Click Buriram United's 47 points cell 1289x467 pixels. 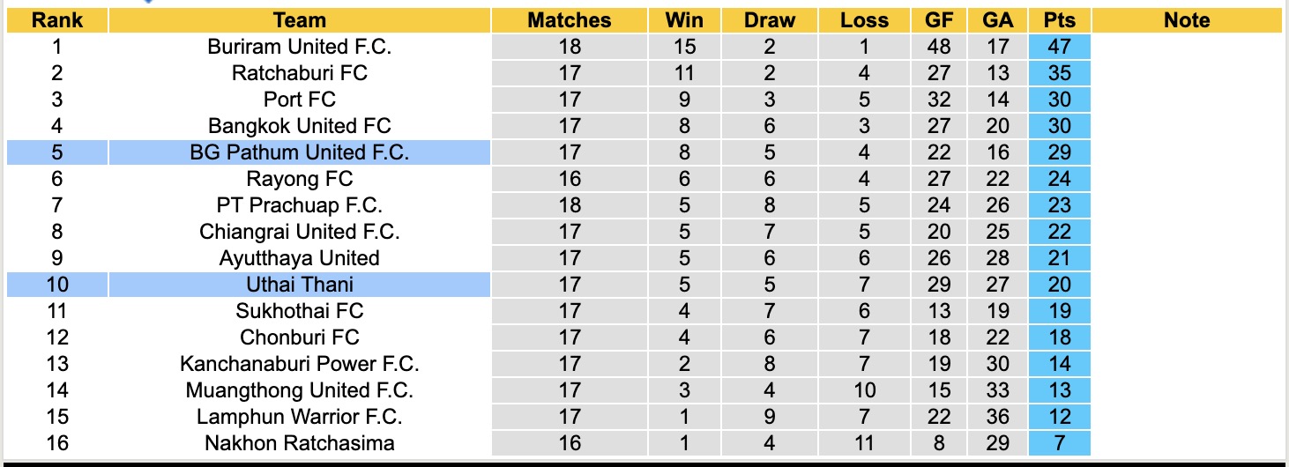(1059, 47)
